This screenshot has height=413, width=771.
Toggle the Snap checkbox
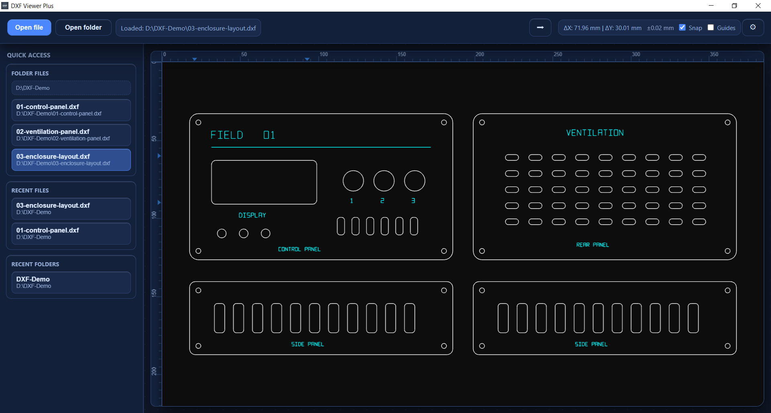pyautogui.click(x=682, y=28)
